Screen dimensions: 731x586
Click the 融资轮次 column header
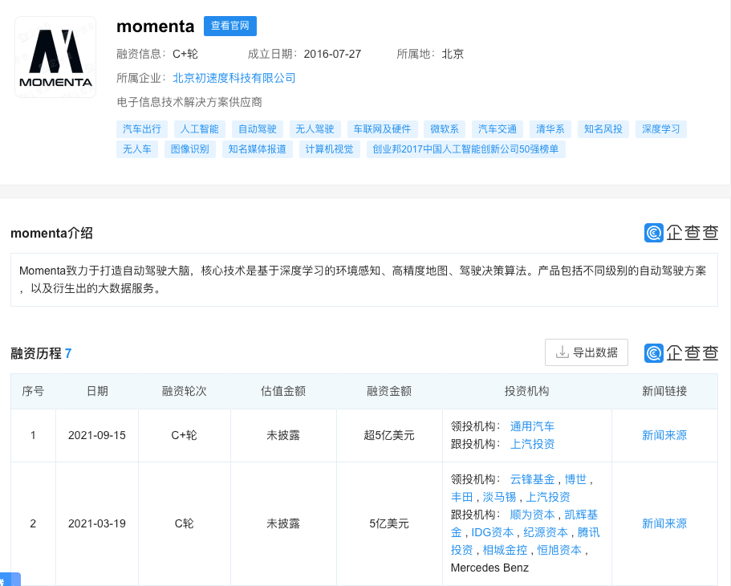(184, 391)
